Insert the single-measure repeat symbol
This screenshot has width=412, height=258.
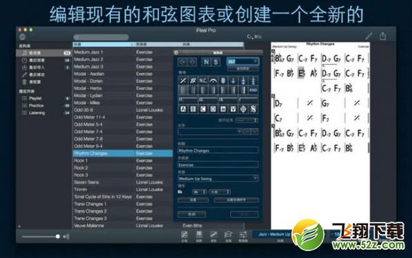click(x=183, y=81)
